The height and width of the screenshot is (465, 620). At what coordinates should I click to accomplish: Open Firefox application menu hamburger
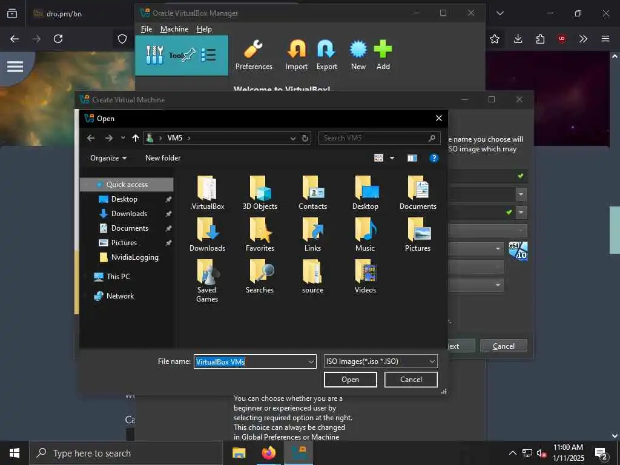click(605, 39)
